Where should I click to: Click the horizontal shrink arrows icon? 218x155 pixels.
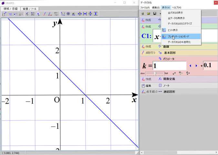[85, 14]
